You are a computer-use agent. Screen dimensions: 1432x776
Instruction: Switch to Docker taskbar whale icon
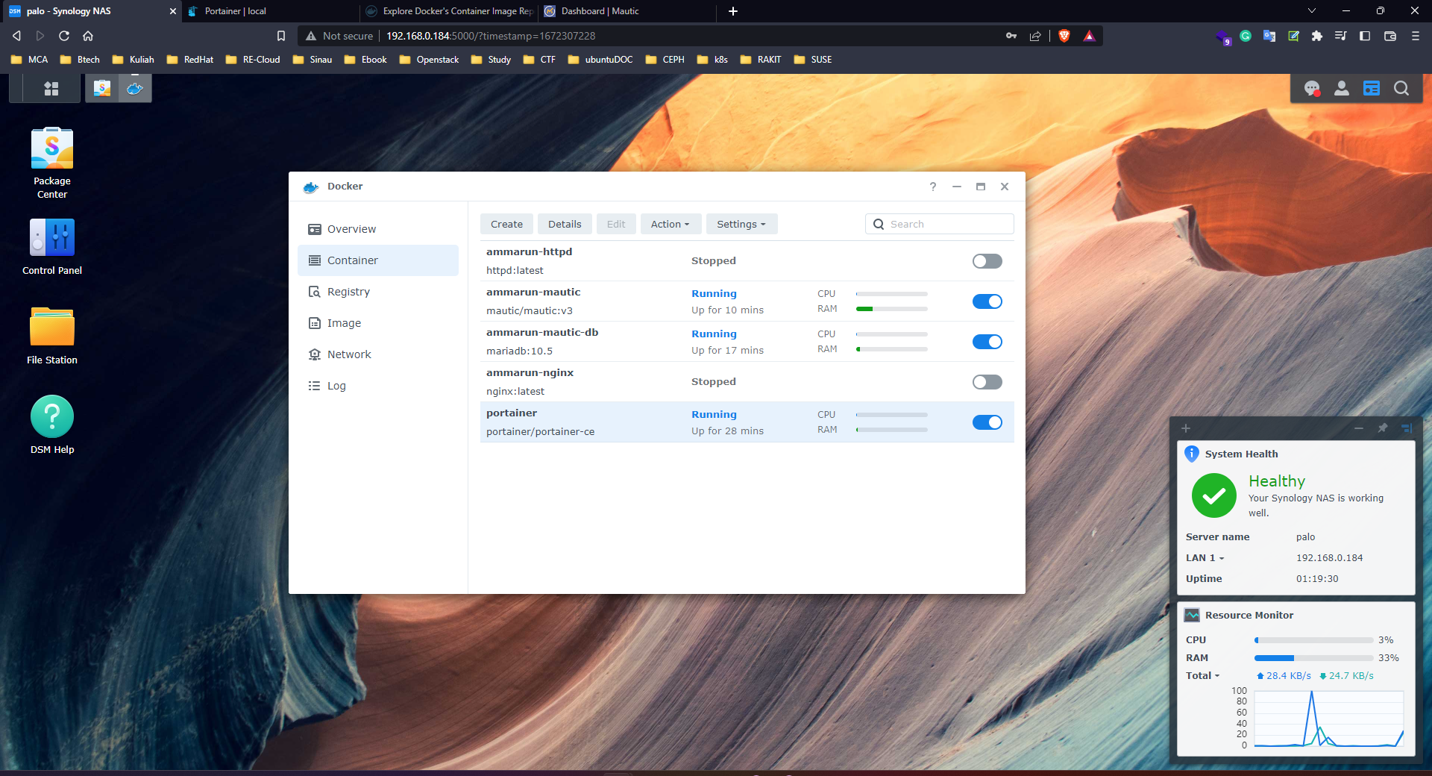(135, 89)
